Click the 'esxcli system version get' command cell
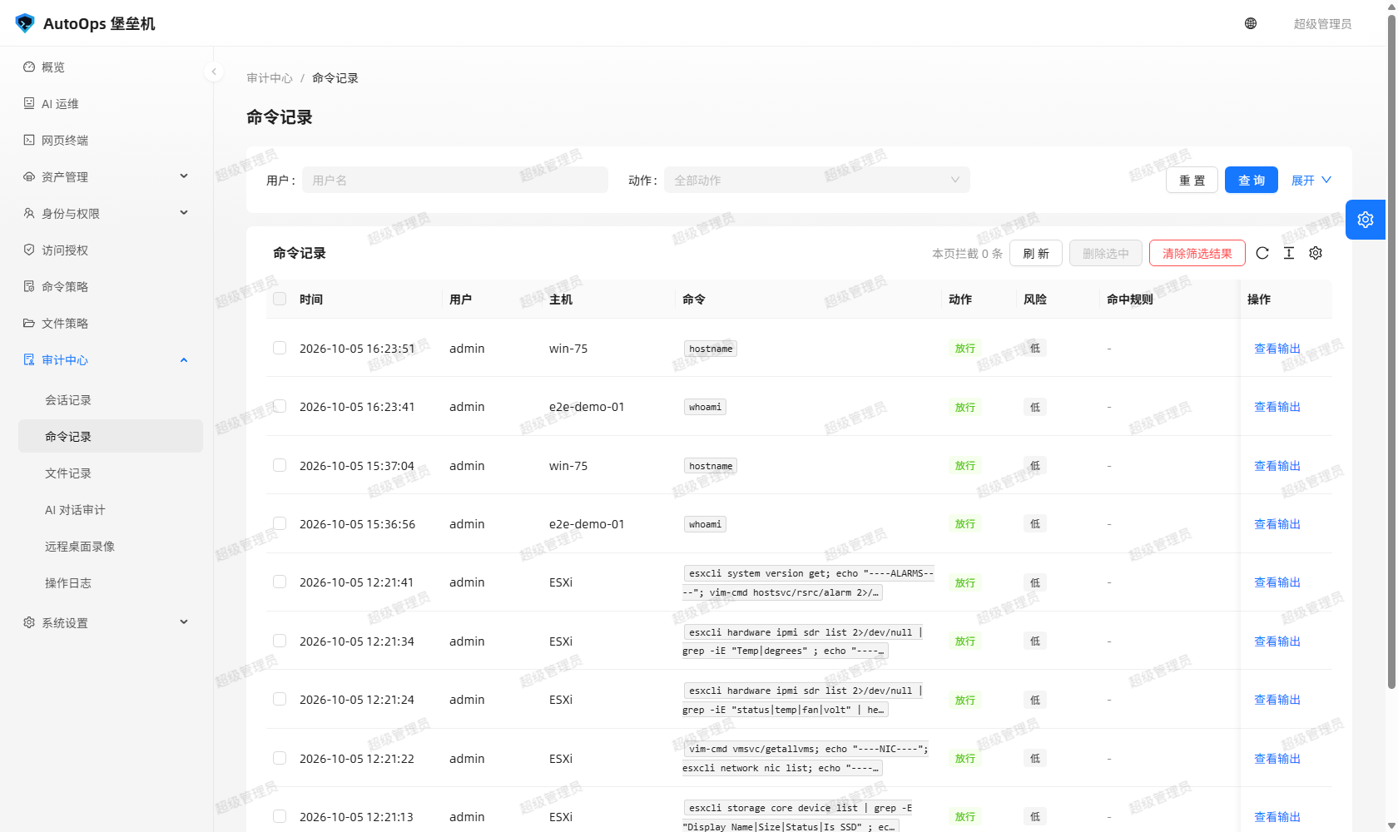The height and width of the screenshot is (832, 1398). [x=808, y=582]
